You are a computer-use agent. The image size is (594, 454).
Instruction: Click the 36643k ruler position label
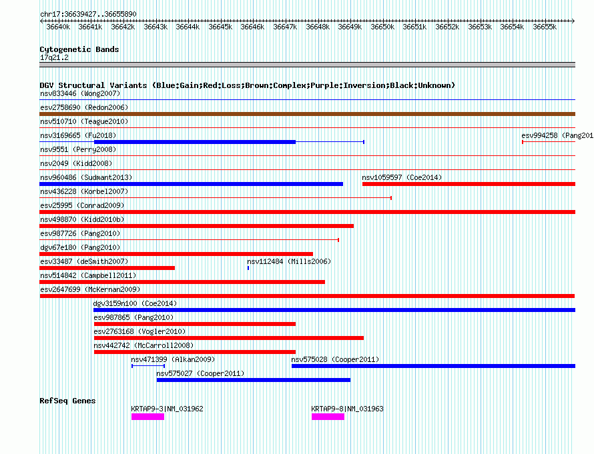click(156, 27)
